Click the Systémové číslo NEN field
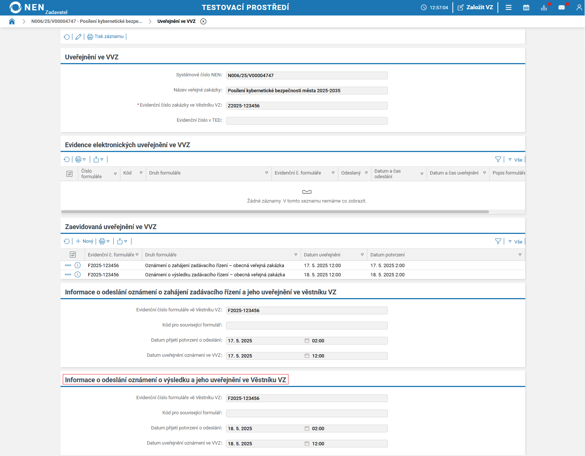The height and width of the screenshot is (456, 585). [307, 75]
